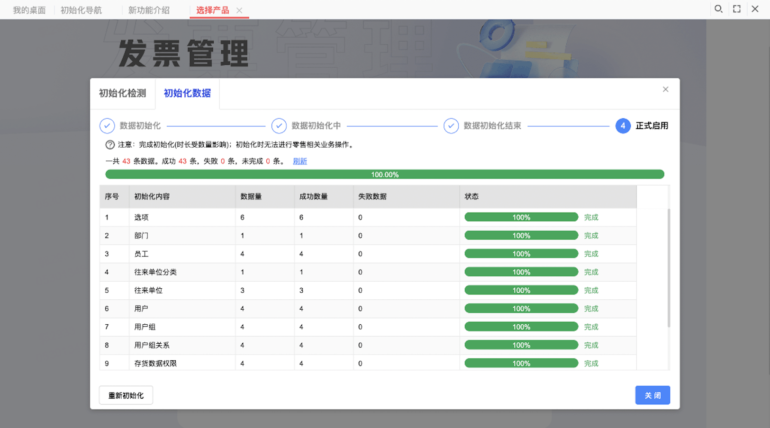
Task: Click the overall 100.00% progress bar
Action: coord(384,175)
